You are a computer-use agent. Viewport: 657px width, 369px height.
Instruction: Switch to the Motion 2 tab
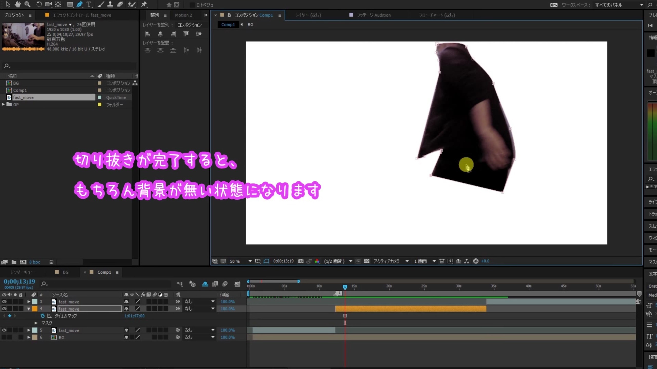click(183, 15)
